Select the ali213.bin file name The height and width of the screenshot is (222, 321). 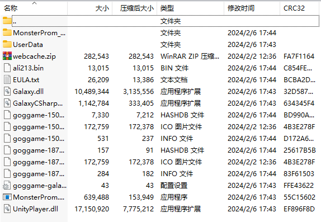tap(29, 68)
